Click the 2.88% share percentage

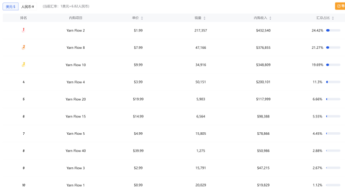point(317,151)
